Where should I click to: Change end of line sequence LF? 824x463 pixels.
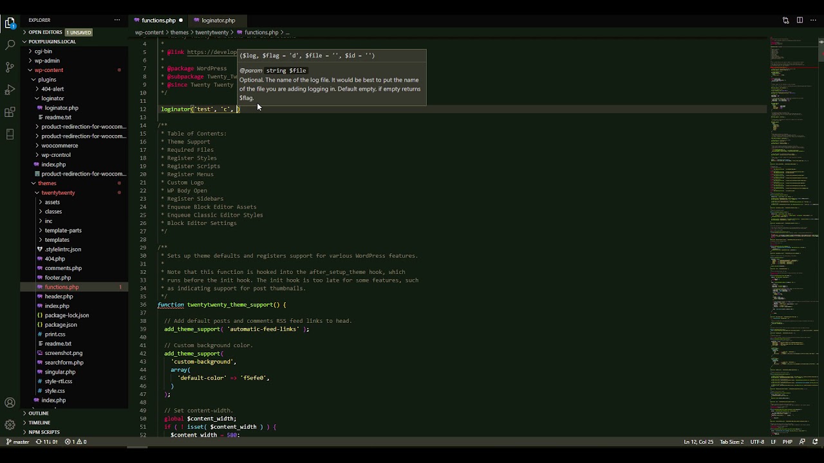click(x=773, y=442)
